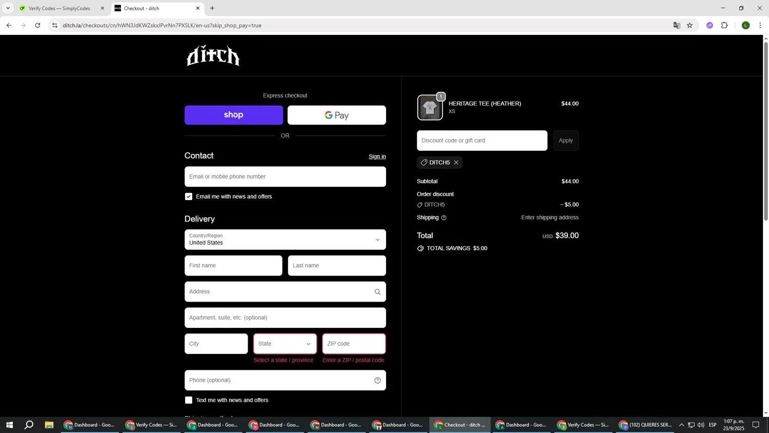
Task: Bookmark this page with the star
Action: click(x=690, y=25)
